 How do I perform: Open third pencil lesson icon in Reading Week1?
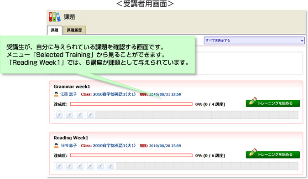coord(80,166)
